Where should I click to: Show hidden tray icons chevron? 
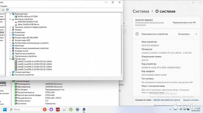170,110
